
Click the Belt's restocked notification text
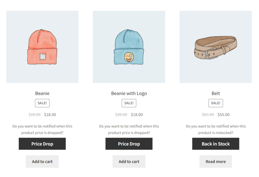click(x=216, y=129)
